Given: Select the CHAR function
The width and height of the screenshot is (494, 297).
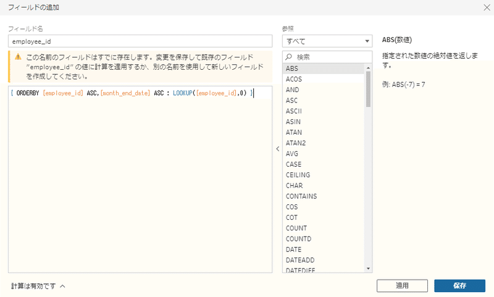Looking at the screenshot, I should pos(323,185).
